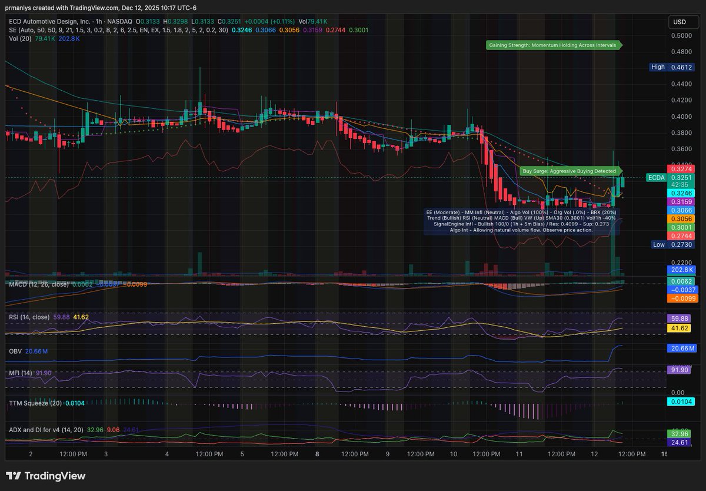Image resolution: width=706 pixels, height=491 pixels.
Task: Click the 0.0062 MACD axis tag
Action: point(680,281)
